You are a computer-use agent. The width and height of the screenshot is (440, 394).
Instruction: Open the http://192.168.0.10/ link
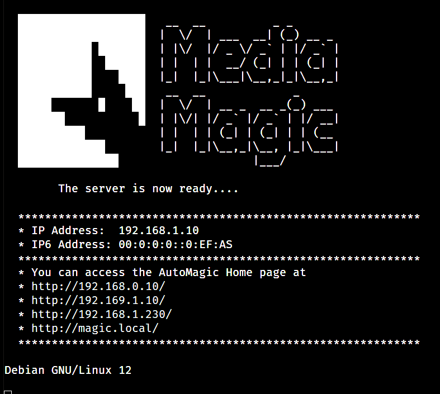[98, 286]
